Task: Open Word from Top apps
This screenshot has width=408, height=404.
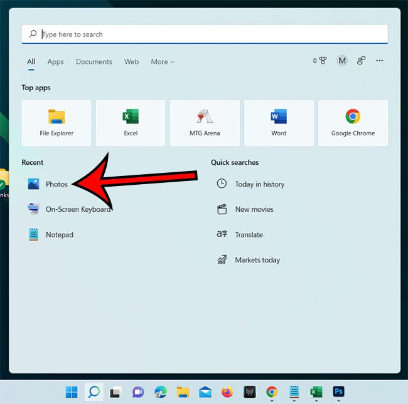Action: point(279,123)
